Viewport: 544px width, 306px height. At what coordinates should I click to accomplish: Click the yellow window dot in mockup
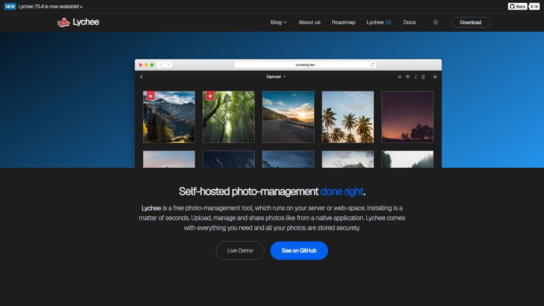(x=146, y=65)
